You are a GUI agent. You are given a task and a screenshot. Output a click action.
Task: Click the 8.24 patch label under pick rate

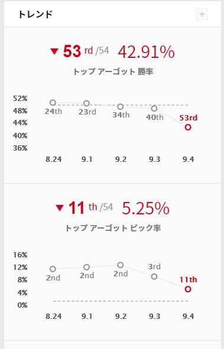point(53,317)
